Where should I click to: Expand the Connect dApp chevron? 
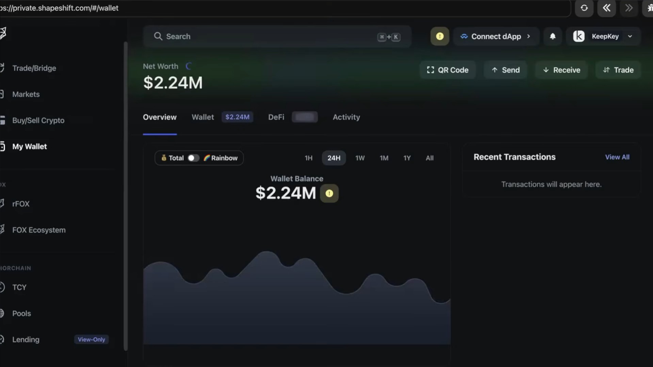(528, 36)
